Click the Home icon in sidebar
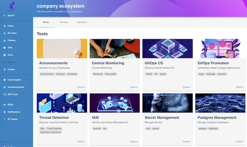This screenshot has width=247, height=147. pyautogui.click(x=4, y=26)
